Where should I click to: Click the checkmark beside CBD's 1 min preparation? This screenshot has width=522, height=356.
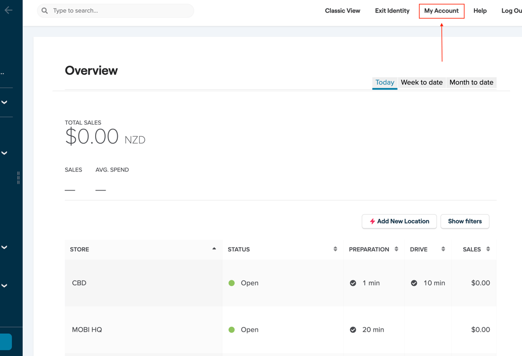[353, 283]
